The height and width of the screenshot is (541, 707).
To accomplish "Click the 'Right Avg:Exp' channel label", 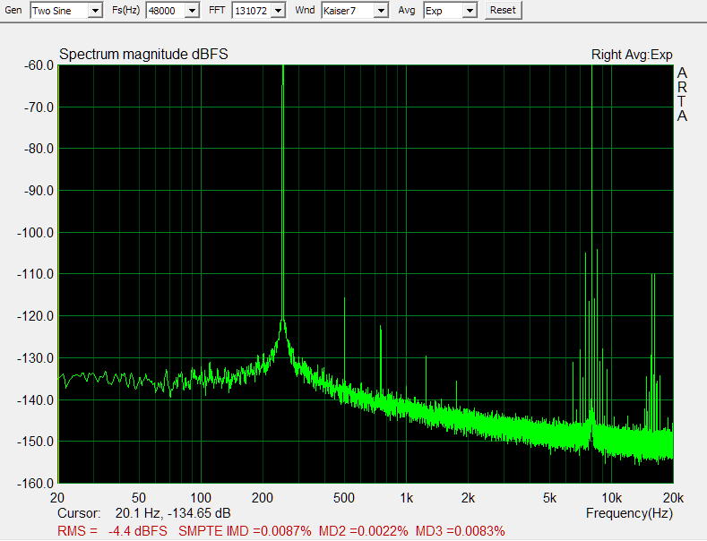I will (632, 55).
